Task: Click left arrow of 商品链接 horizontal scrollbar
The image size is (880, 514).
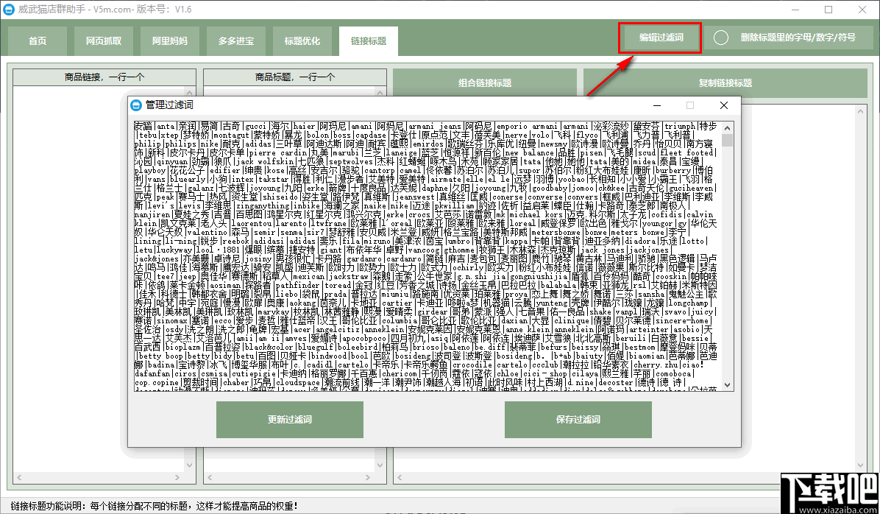Action: pyautogui.click(x=18, y=478)
